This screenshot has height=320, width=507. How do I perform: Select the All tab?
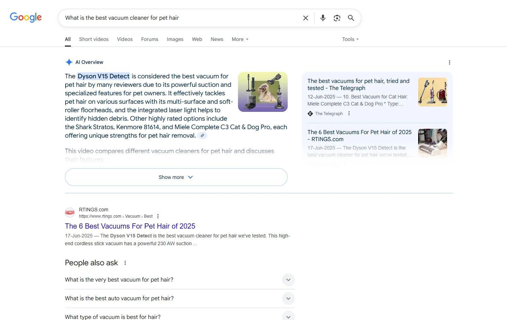click(x=68, y=39)
